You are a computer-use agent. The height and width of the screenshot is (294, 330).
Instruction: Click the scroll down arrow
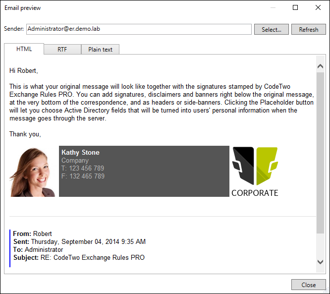[x=320, y=262]
